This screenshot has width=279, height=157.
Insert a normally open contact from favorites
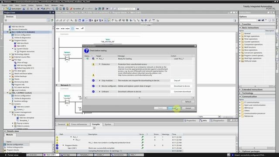pos(58,28)
